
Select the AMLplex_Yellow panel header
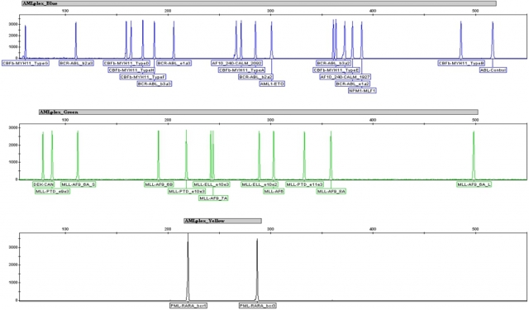pyautogui.click(x=222, y=221)
